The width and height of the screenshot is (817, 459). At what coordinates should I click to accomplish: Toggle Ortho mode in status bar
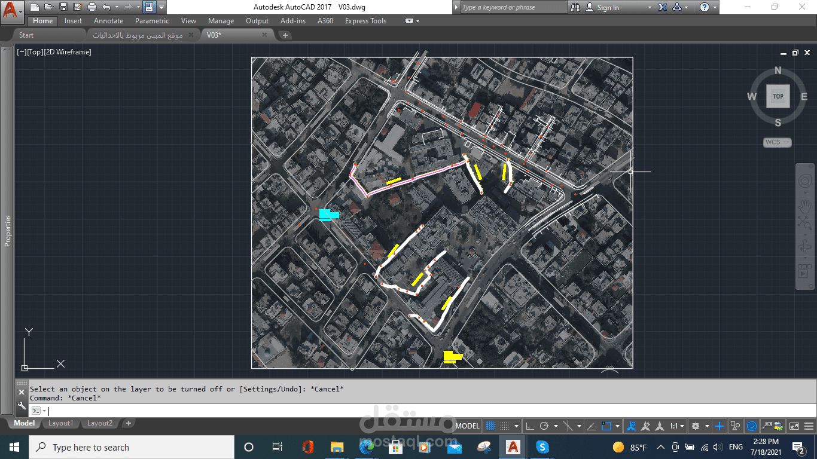click(529, 426)
